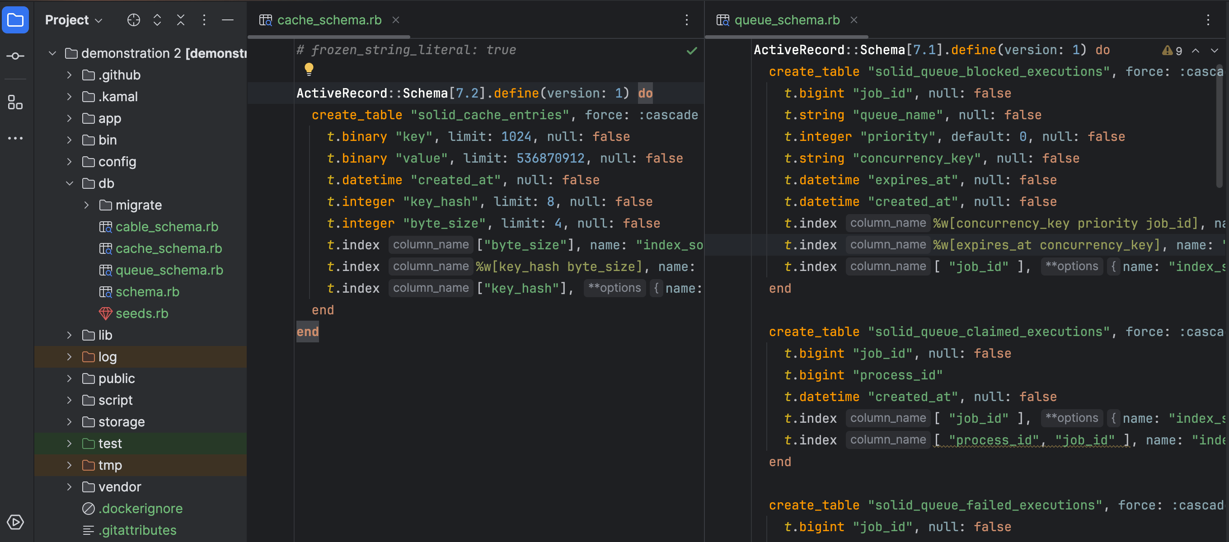Click the 9 warnings inspection indicator

point(1172,51)
